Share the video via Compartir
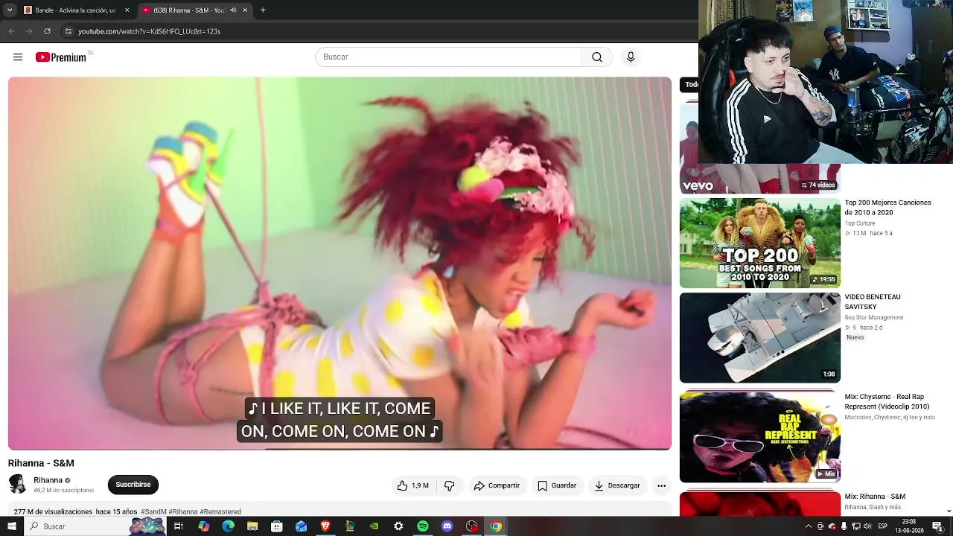 point(497,485)
